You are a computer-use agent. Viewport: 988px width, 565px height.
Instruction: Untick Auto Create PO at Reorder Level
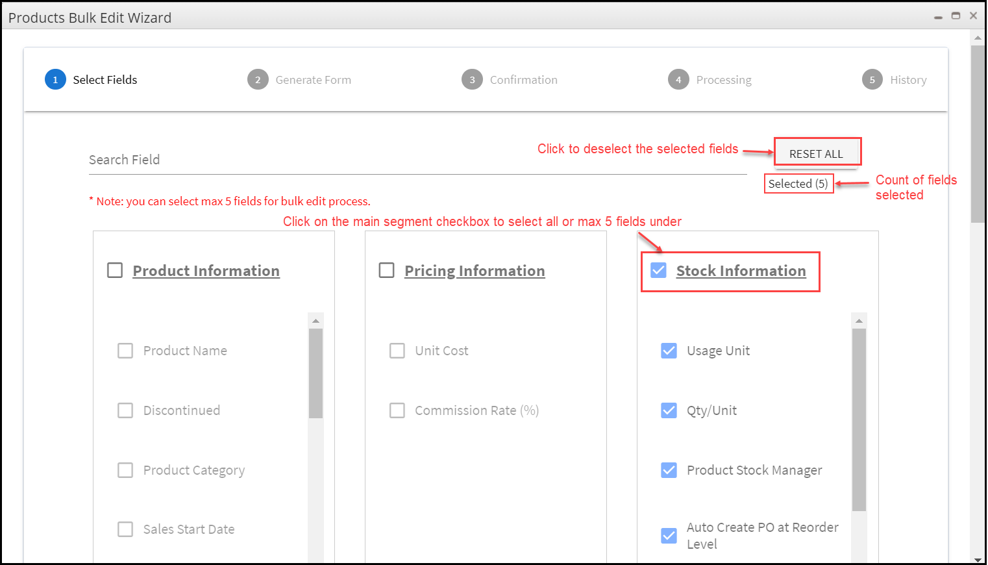click(669, 535)
